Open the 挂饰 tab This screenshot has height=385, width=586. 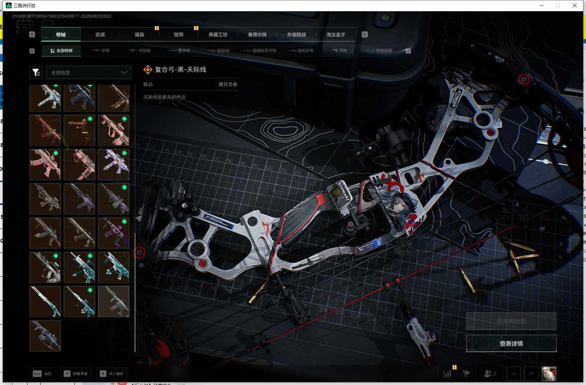(178, 34)
